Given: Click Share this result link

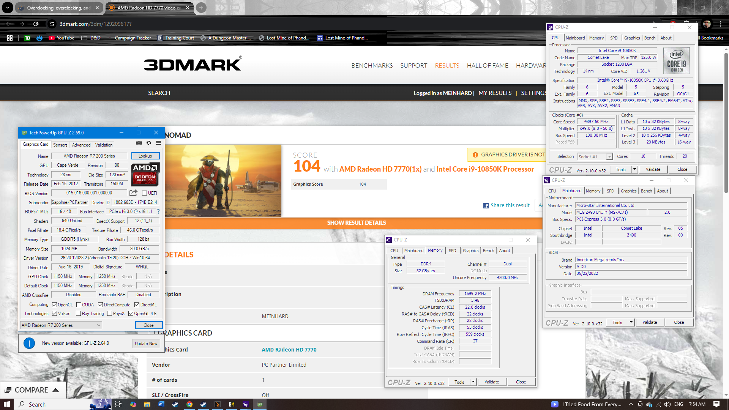Looking at the screenshot, I should tap(510, 205).
